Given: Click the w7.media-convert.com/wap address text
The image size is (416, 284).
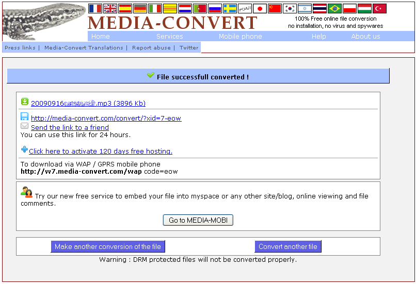Looking at the screenshot, I should click(81, 172).
